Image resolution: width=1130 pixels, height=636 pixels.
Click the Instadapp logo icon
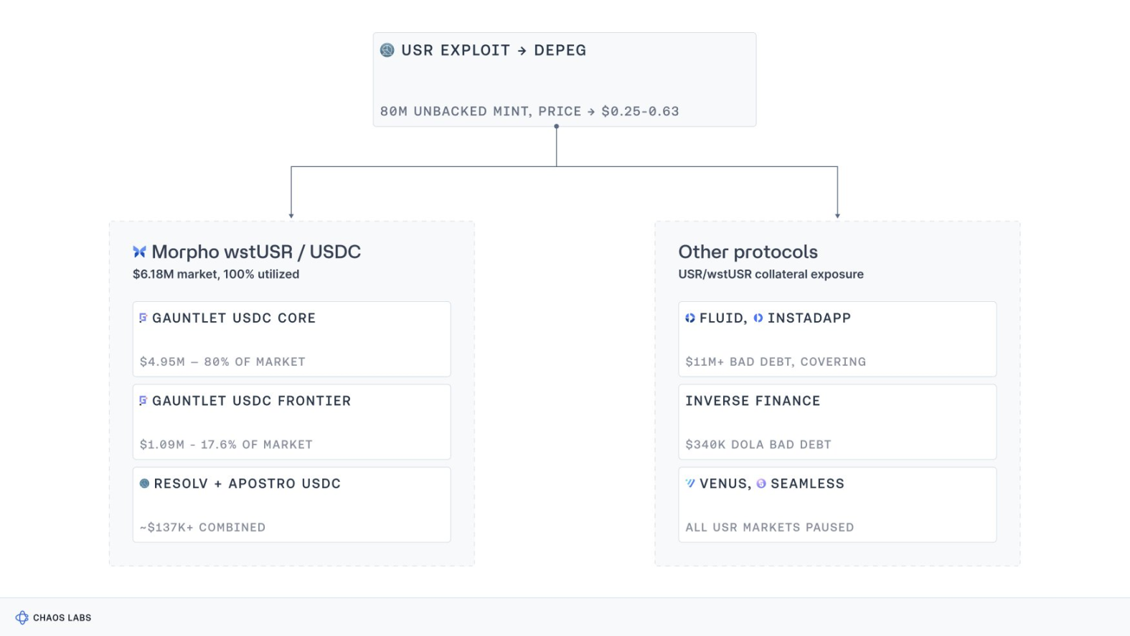click(x=758, y=318)
